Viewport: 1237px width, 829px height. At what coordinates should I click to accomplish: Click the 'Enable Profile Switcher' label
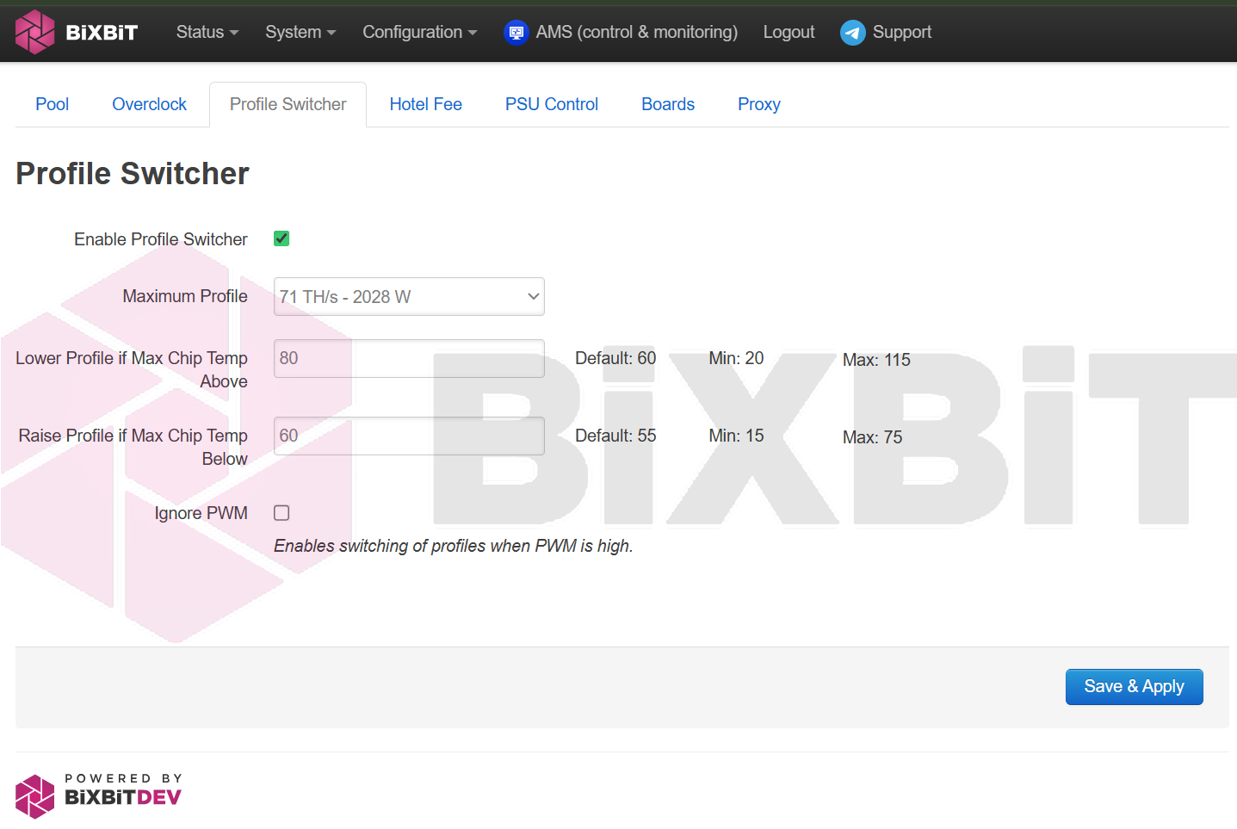161,239
